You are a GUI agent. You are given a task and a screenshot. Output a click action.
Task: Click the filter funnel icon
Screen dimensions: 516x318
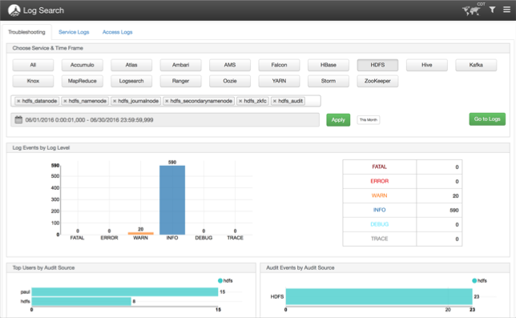click(x=492, y=10)
